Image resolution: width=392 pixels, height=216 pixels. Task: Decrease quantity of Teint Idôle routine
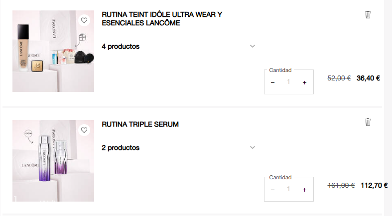coord(272,82)
